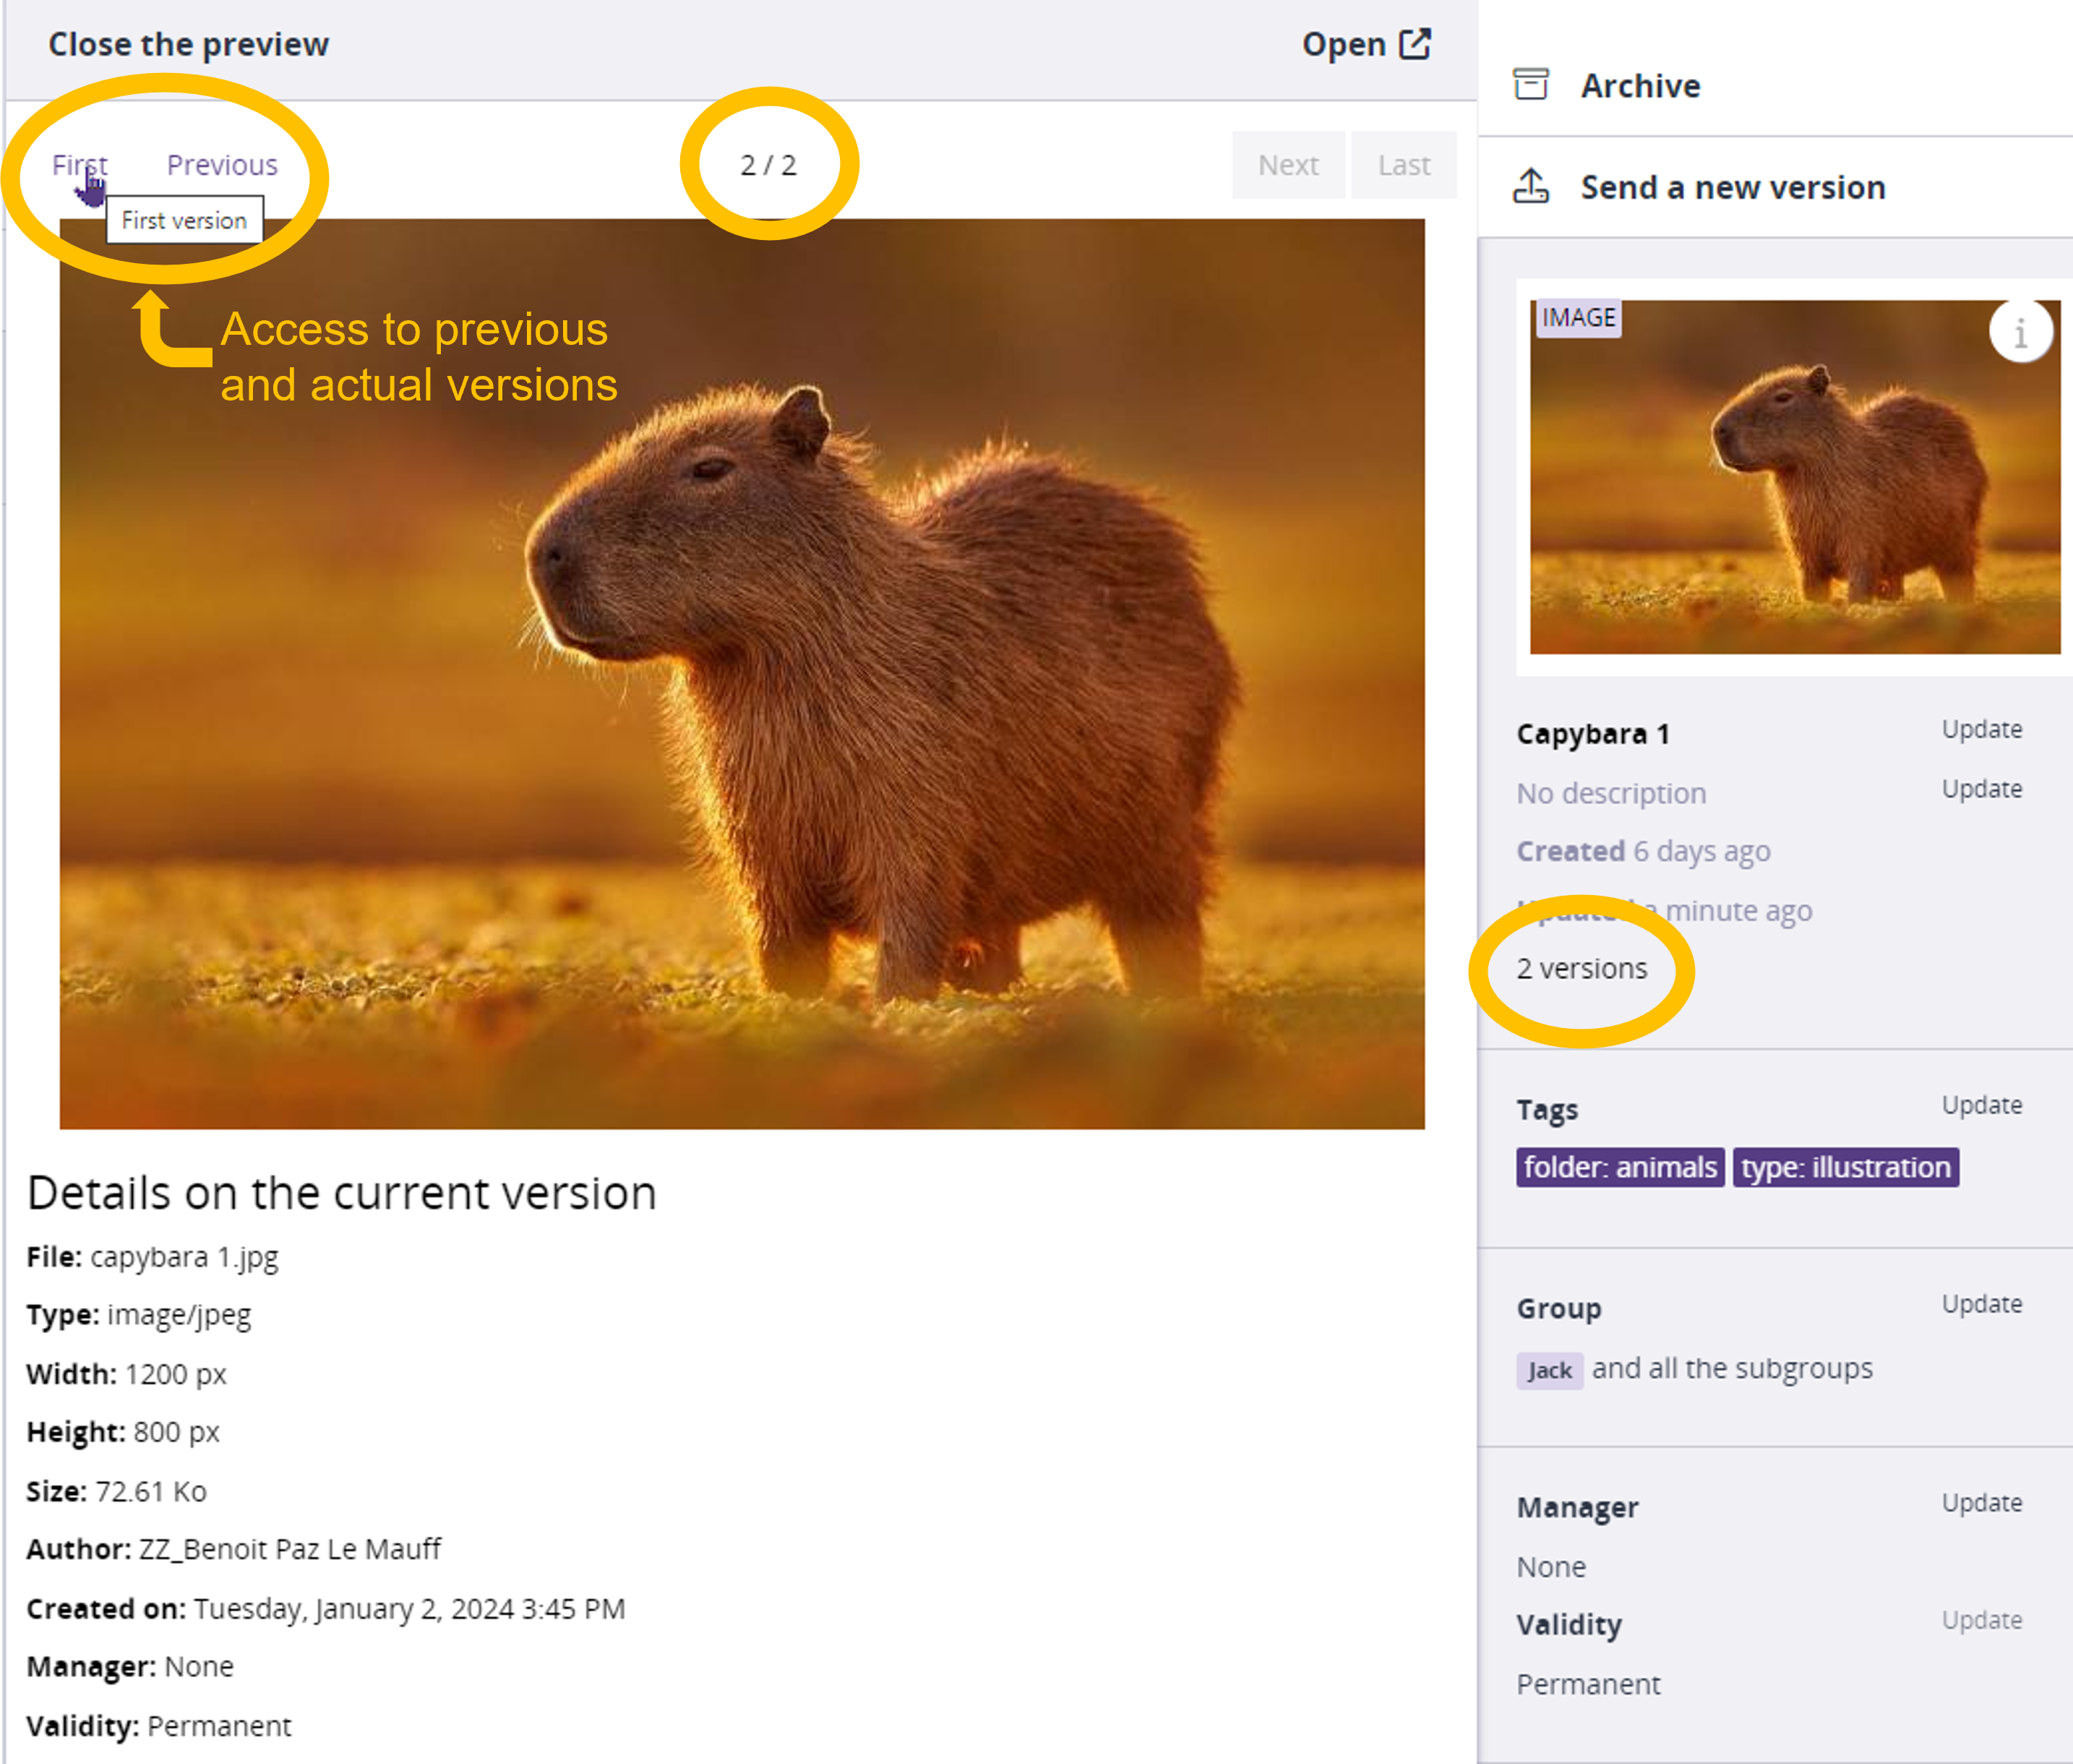Update the Manager field
Screen dimensions: 2073x1764
(x=1981, y=1503)
